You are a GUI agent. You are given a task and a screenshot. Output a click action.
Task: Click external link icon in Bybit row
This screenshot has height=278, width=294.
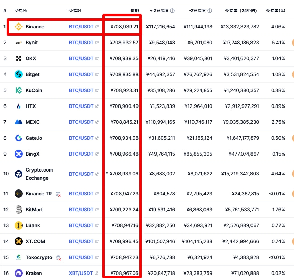97,43
